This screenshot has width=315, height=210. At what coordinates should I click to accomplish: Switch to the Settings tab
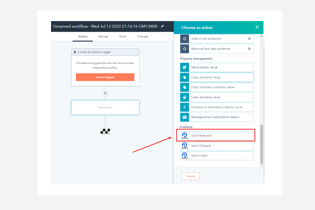(103, 37)
